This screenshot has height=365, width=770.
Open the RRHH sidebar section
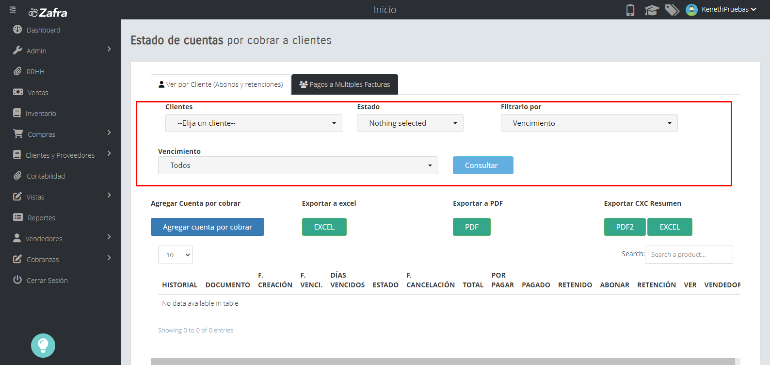(35, 72)
